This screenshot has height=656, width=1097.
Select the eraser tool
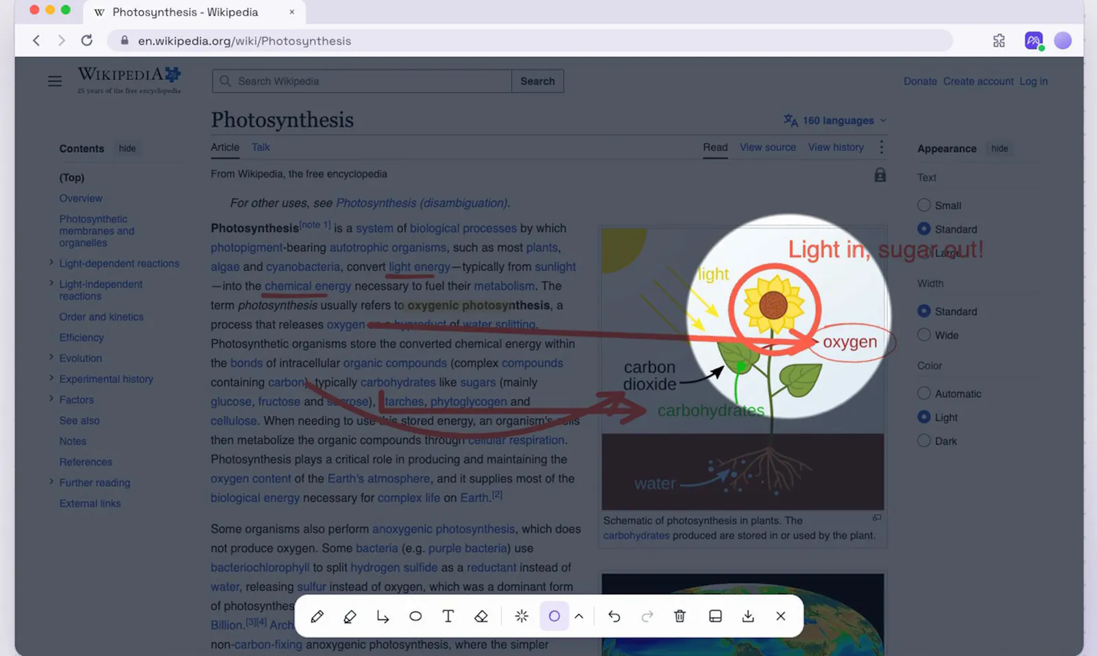coord(481,616)
